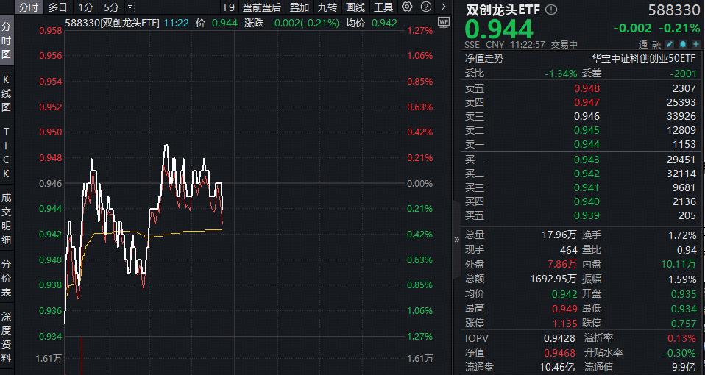Toggle the 九转 indicator
The height and width of the screenshot is (375, 705).
click(327, 7)
